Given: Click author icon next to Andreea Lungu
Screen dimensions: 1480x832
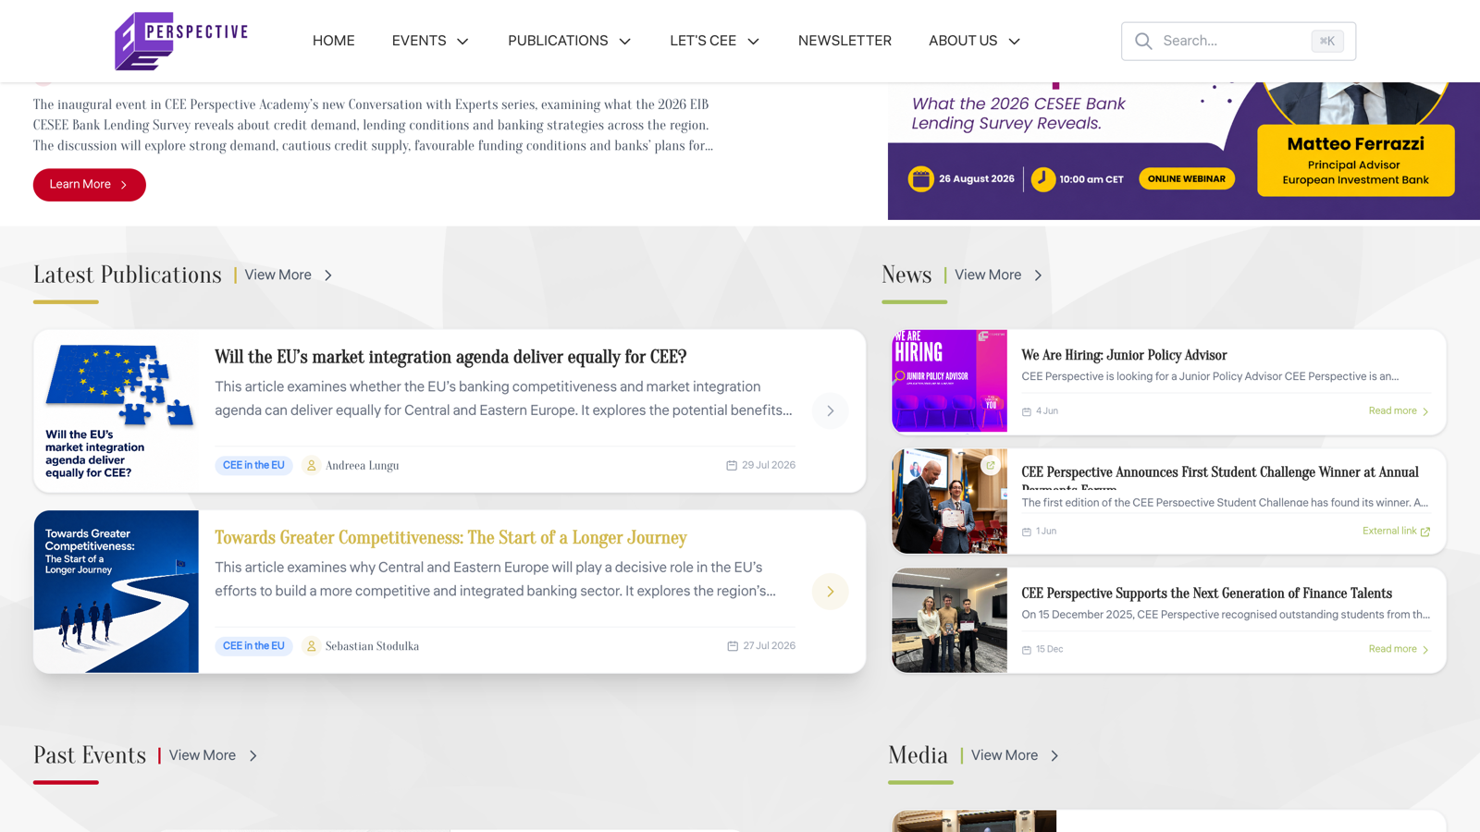Looking at the screenshot, I should pyautogui.click(x=312, y=465).
